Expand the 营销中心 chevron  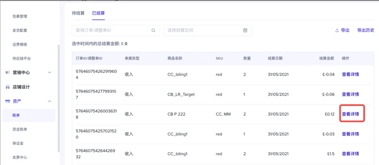tap(49, 72)
